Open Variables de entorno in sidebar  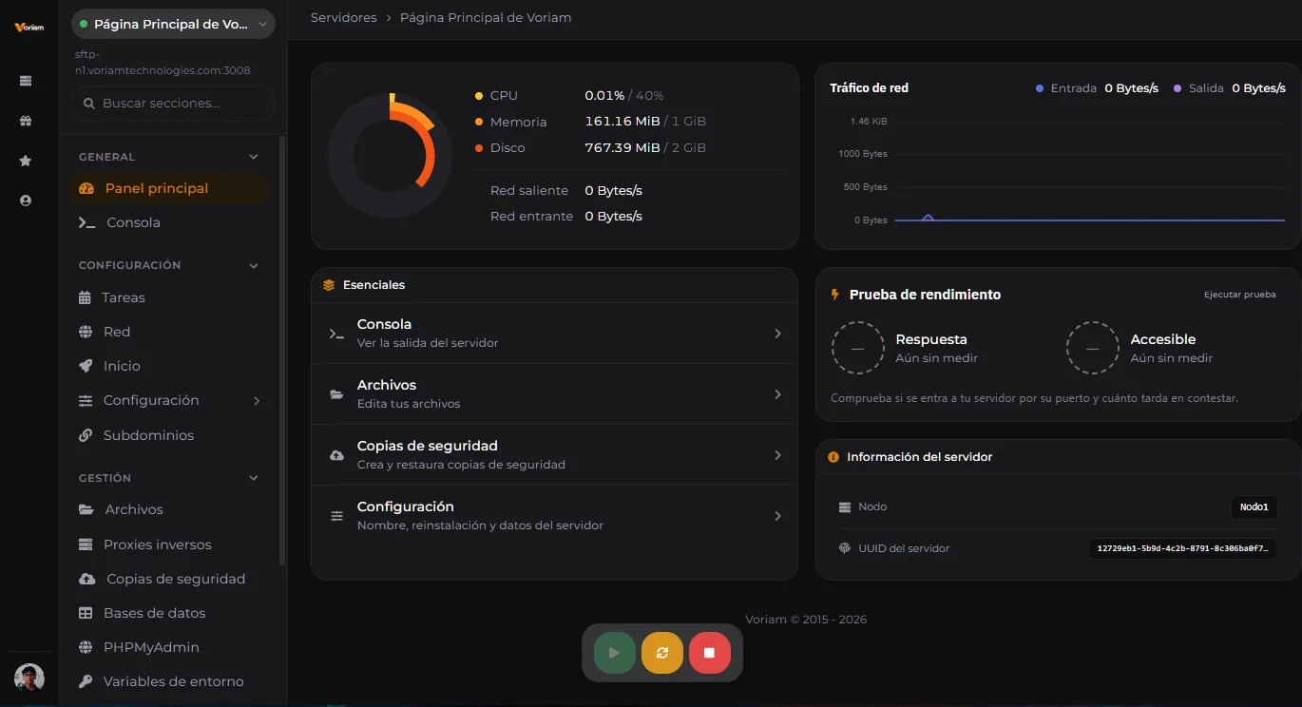point(171,681)
